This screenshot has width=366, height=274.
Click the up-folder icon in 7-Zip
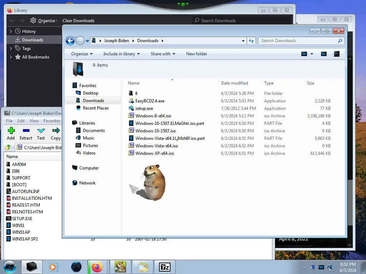pos(9,147)
